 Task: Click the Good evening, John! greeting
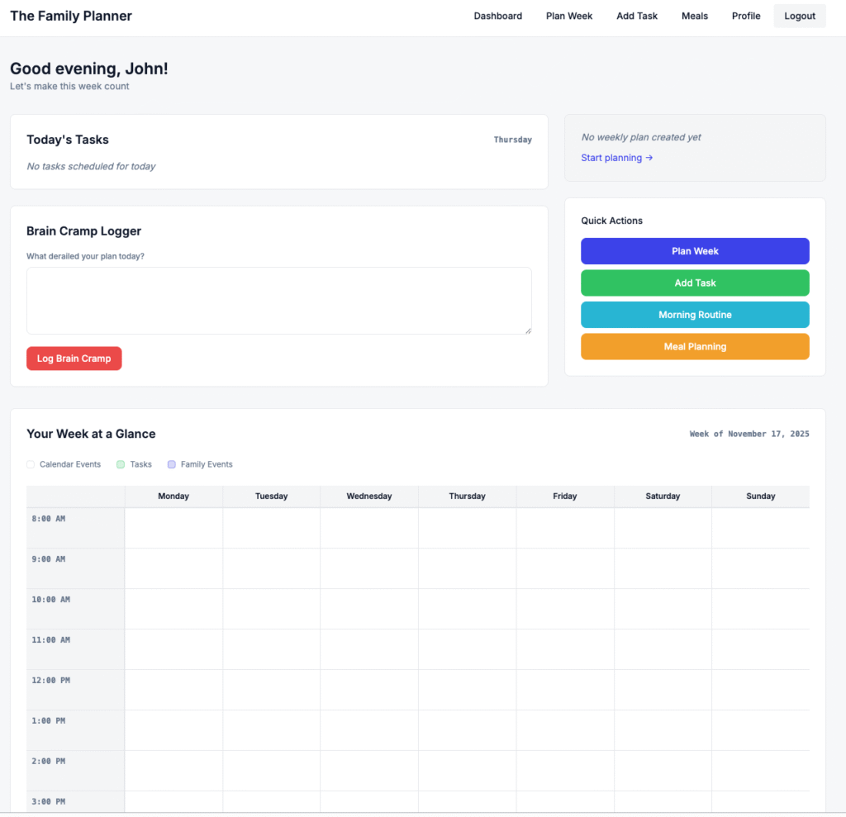pos(89,69)
